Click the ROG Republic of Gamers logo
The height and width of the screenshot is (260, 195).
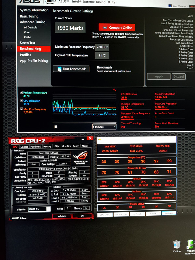[x=80, y=158]
